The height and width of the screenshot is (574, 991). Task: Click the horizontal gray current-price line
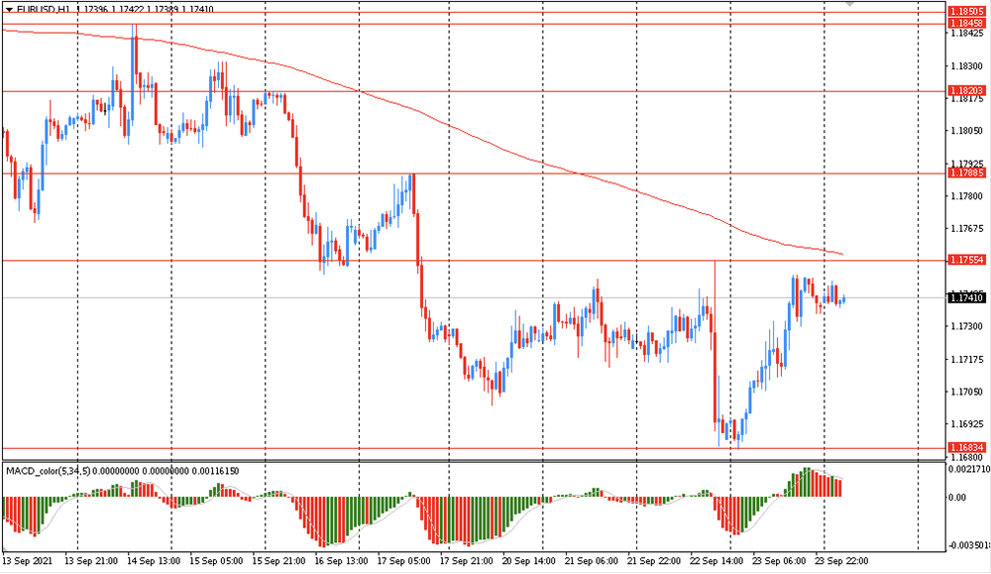(x=474, y=297)
